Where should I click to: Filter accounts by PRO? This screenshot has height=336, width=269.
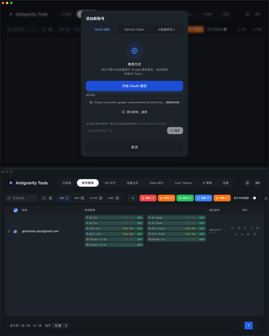[79, 198]
